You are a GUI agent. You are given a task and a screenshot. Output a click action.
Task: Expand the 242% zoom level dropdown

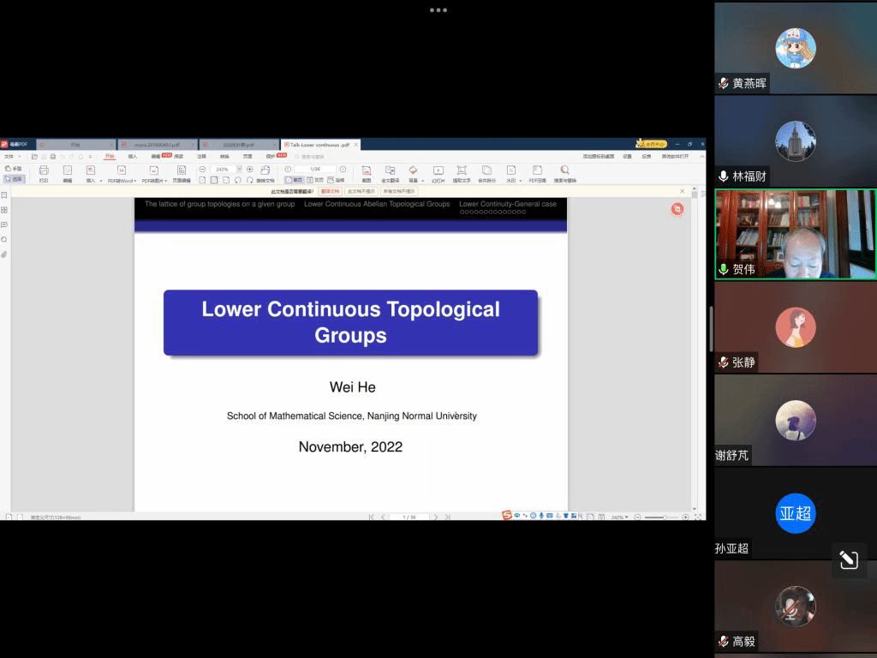[x=240, y=170]
